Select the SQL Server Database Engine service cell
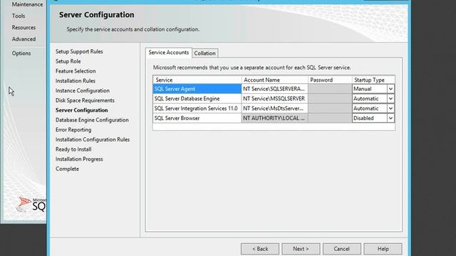456x256 pixels. click(197, 99)
